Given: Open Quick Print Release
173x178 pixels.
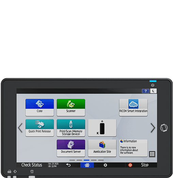Looking at the screenshot, I should click(x=40, y=128).
